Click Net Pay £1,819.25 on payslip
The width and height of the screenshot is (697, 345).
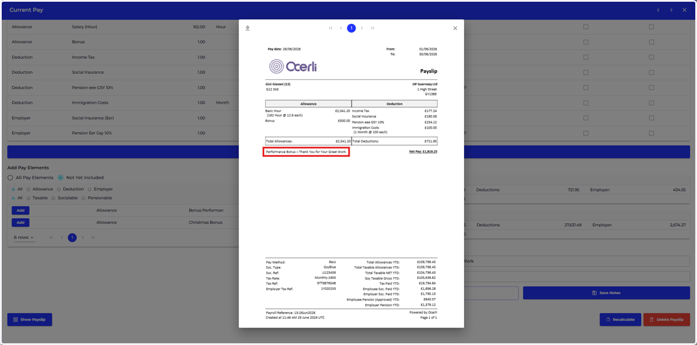pyautogui.click(x=423, y=151)
